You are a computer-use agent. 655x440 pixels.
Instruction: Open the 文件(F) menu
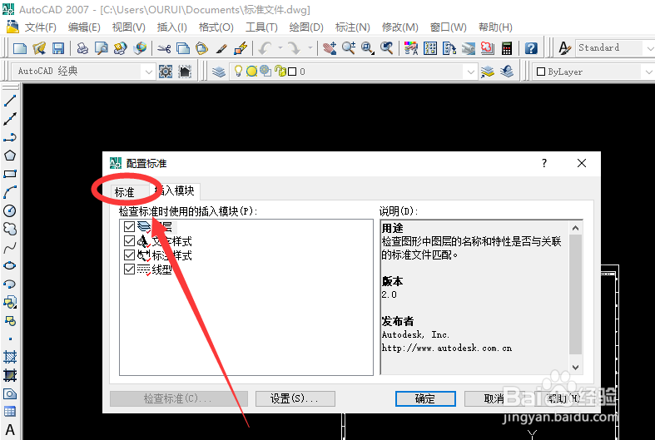click(40, 27)
